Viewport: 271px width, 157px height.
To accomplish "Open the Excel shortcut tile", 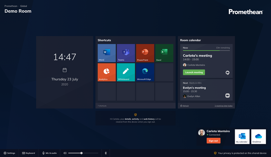I will (x=164, y=53).
